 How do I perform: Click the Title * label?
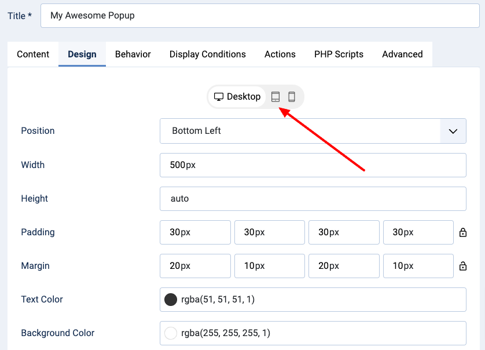coord(20,16)
